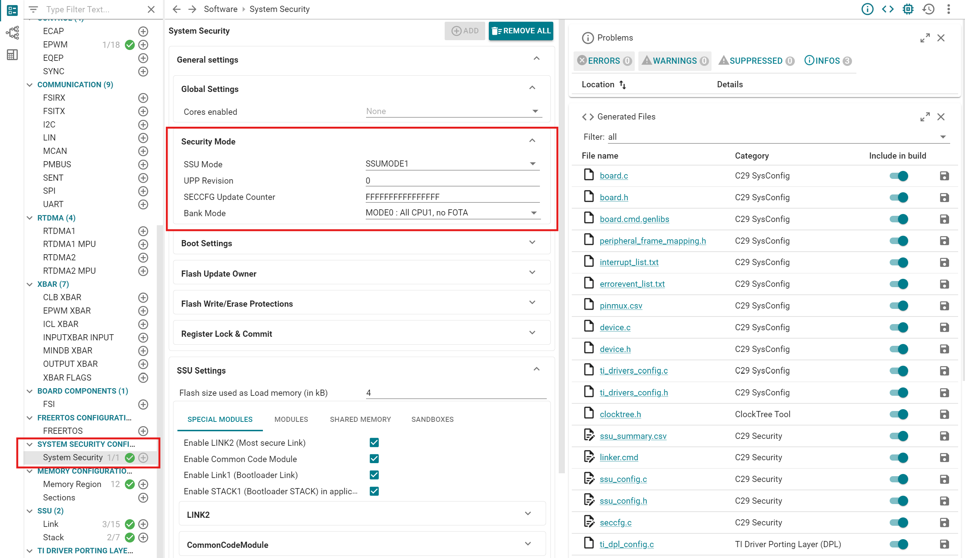
Task: Toggle Enable Common Code Module checkbox
Action: (x=374, y=459)
